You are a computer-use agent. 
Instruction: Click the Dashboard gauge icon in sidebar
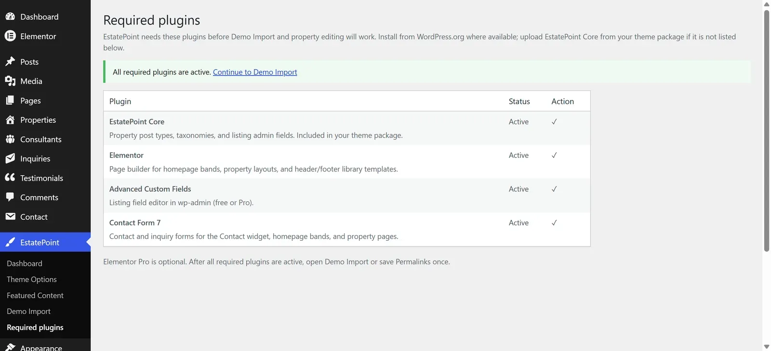pos(10,16)
